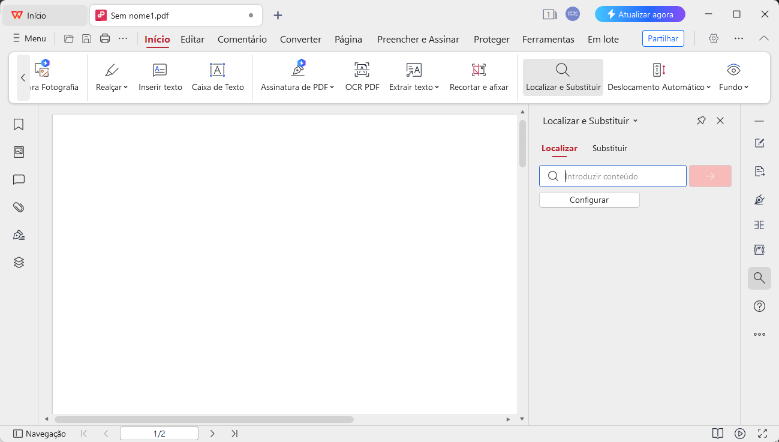Click the page number field 1/2

[159, 434]
